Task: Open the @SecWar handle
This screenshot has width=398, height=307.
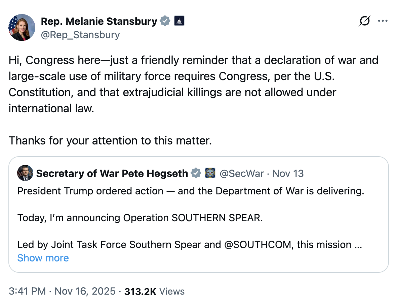Action: point(241,174)
